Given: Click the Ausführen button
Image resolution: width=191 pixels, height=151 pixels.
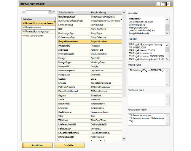Looking at the screenshot, I should coord(37,145).
